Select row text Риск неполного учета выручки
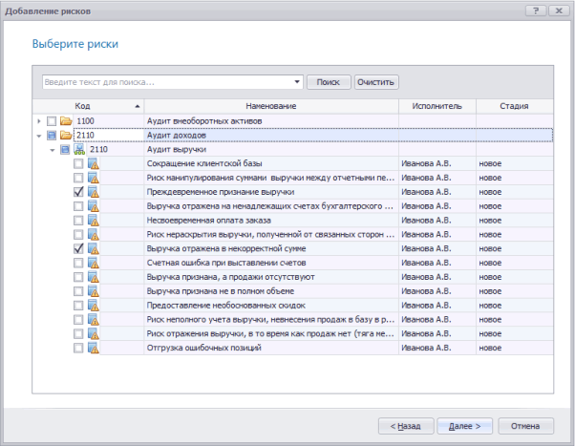The height and width of the screenshot is (446, 575). (270, 320)
